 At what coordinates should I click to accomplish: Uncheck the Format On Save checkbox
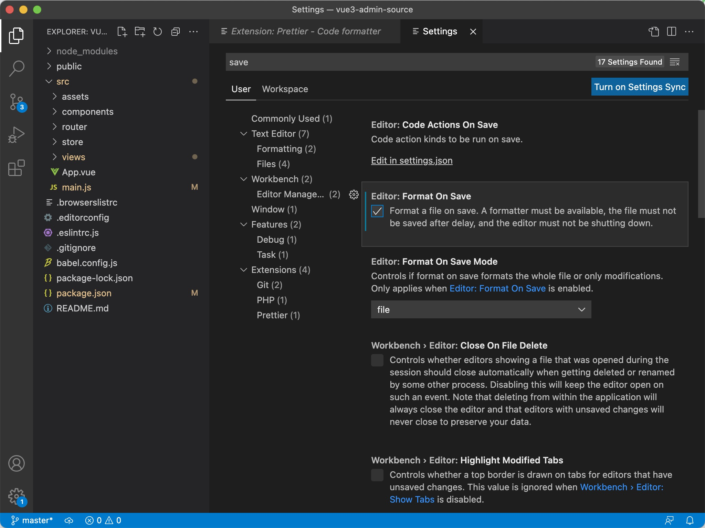point(377,211)
